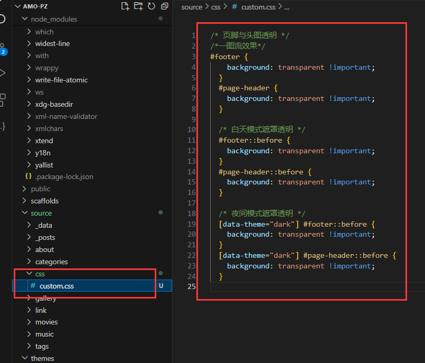This screenshot has width=425, height=363.
Task: Collapse the source folder
Action: (41, 213)
